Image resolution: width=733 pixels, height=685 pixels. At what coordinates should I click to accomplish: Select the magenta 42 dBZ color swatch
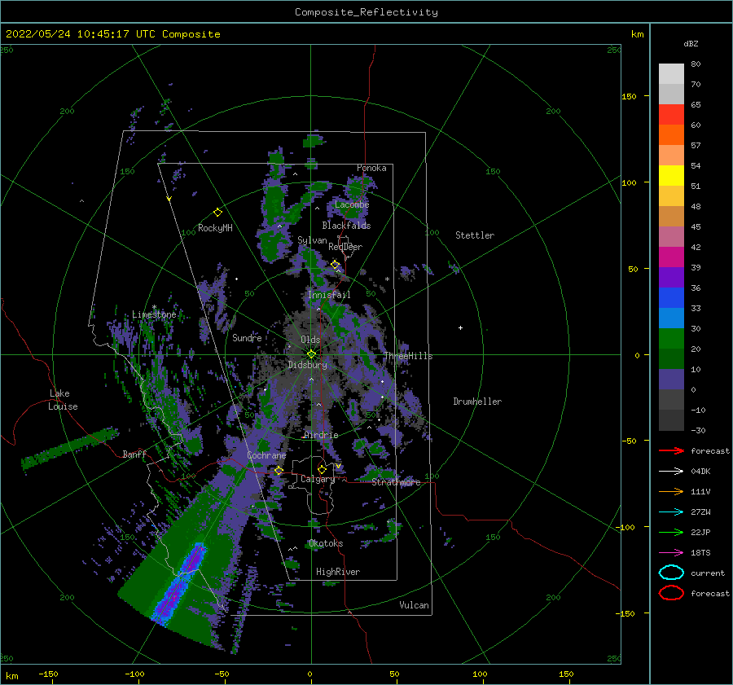671,257
